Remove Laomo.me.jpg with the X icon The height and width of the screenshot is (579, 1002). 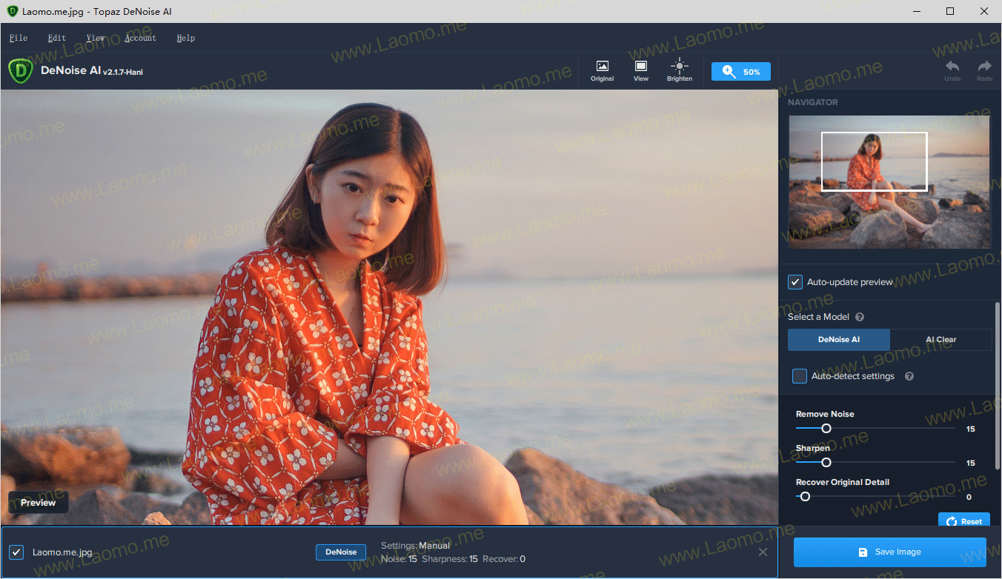(763, 552)
